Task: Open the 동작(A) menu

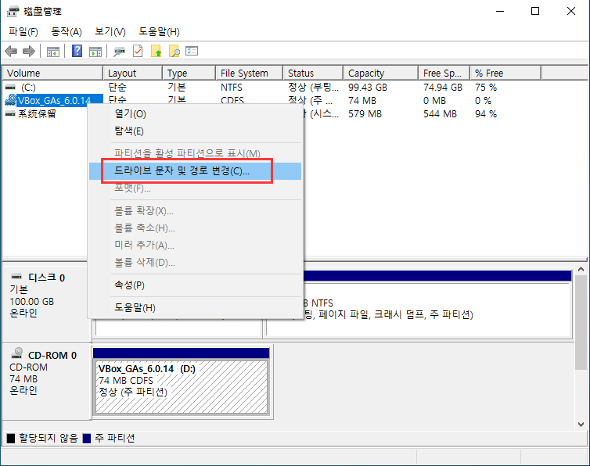Action: 67,31
